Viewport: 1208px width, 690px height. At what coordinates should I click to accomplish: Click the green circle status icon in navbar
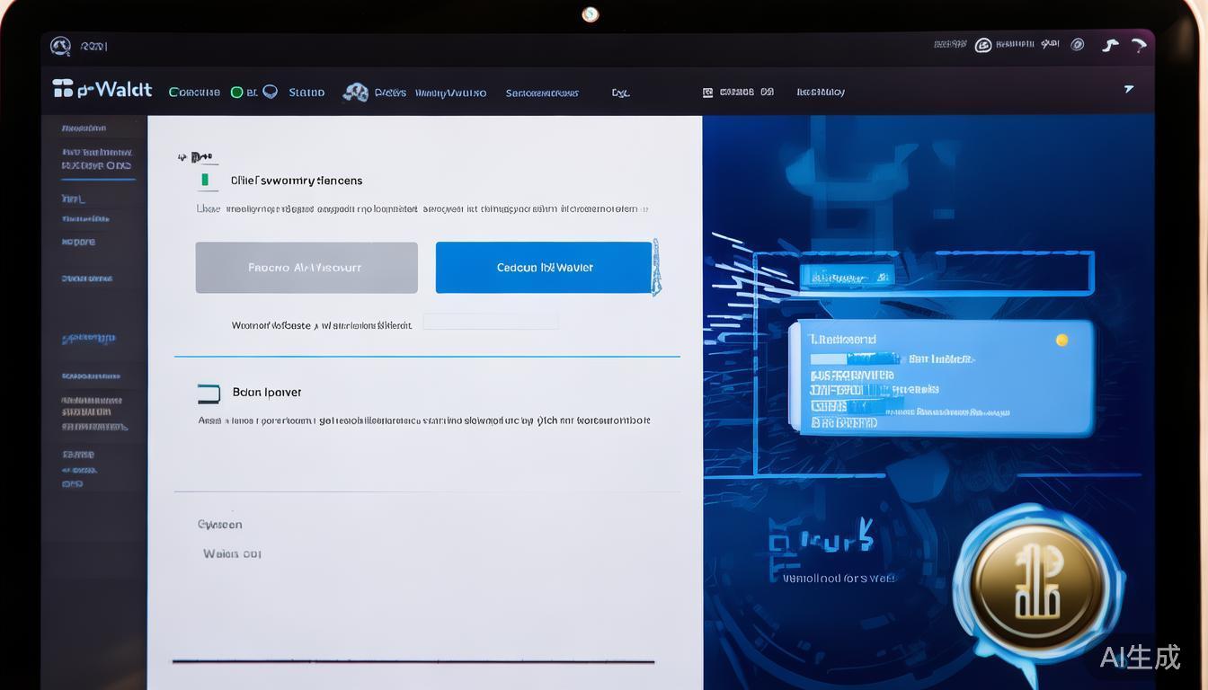point(237,92)
